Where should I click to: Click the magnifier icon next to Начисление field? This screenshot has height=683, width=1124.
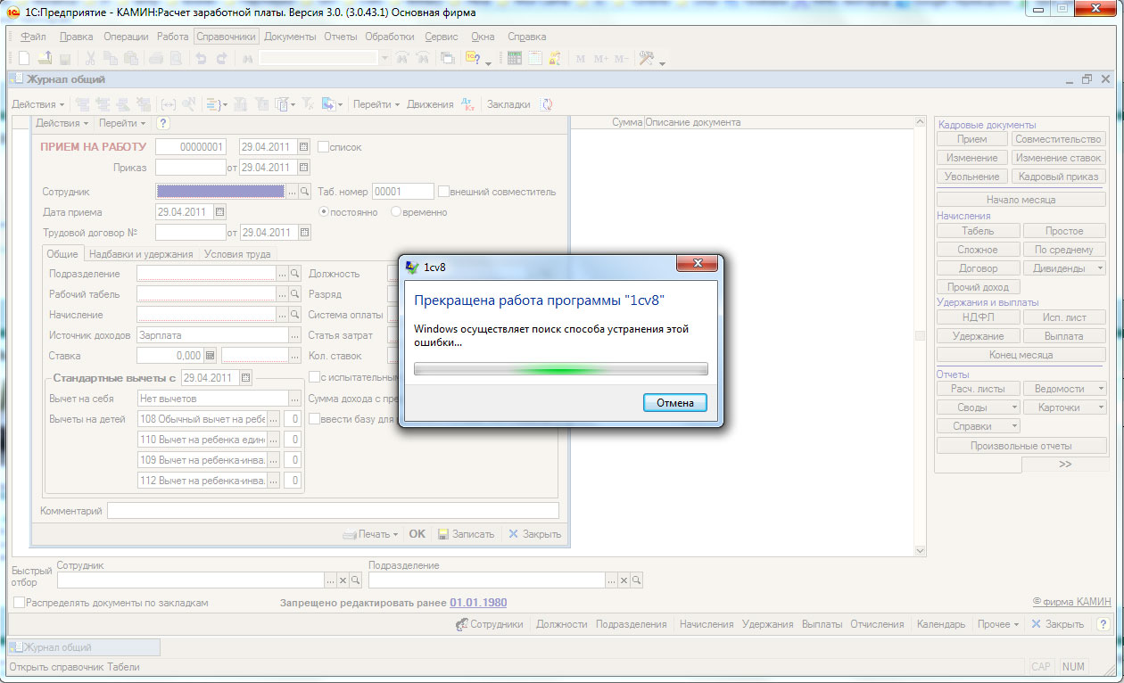point(294,314)
